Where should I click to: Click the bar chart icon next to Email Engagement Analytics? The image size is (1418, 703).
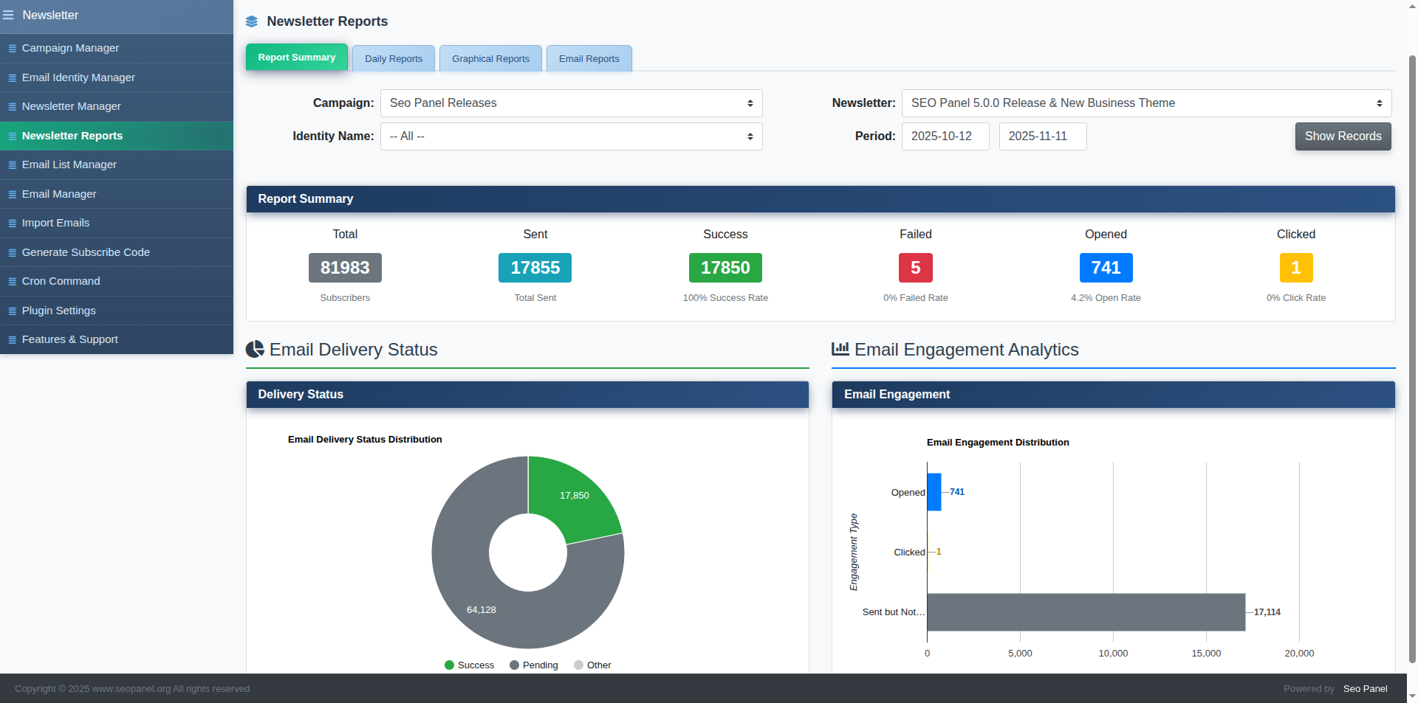click(x=840, y=348)
